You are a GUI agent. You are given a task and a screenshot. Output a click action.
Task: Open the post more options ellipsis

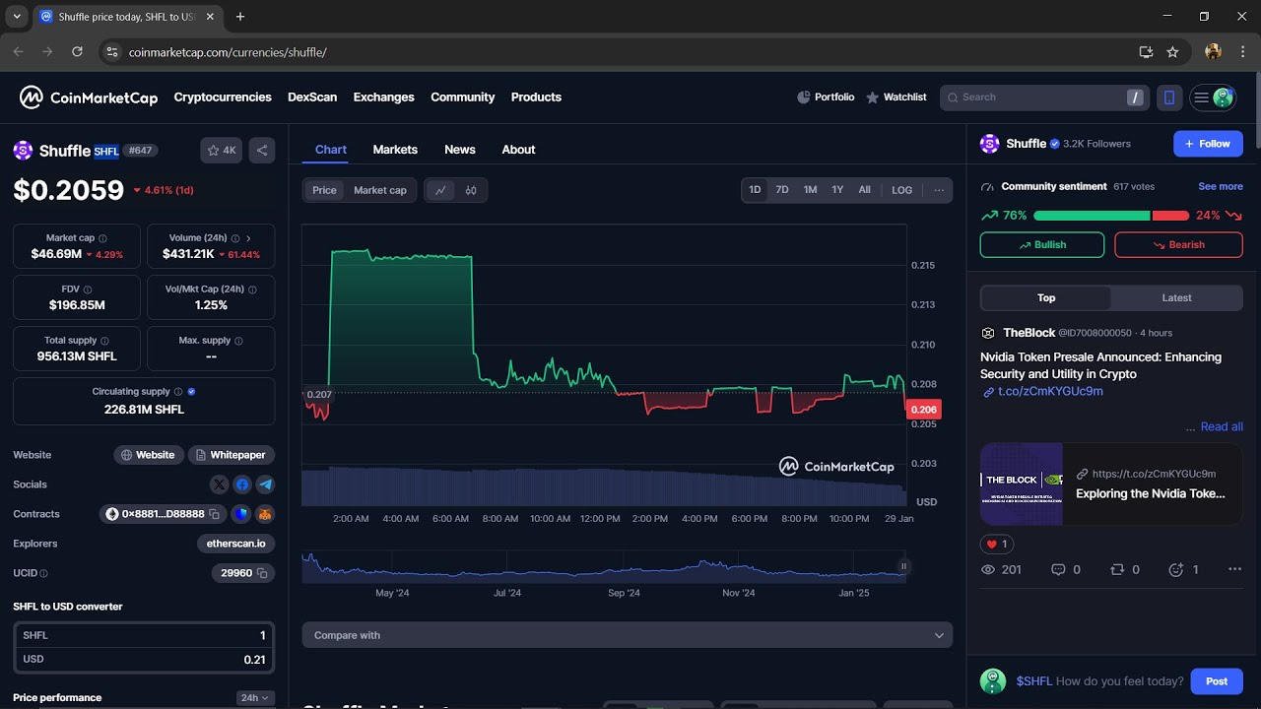[1234, 569]
